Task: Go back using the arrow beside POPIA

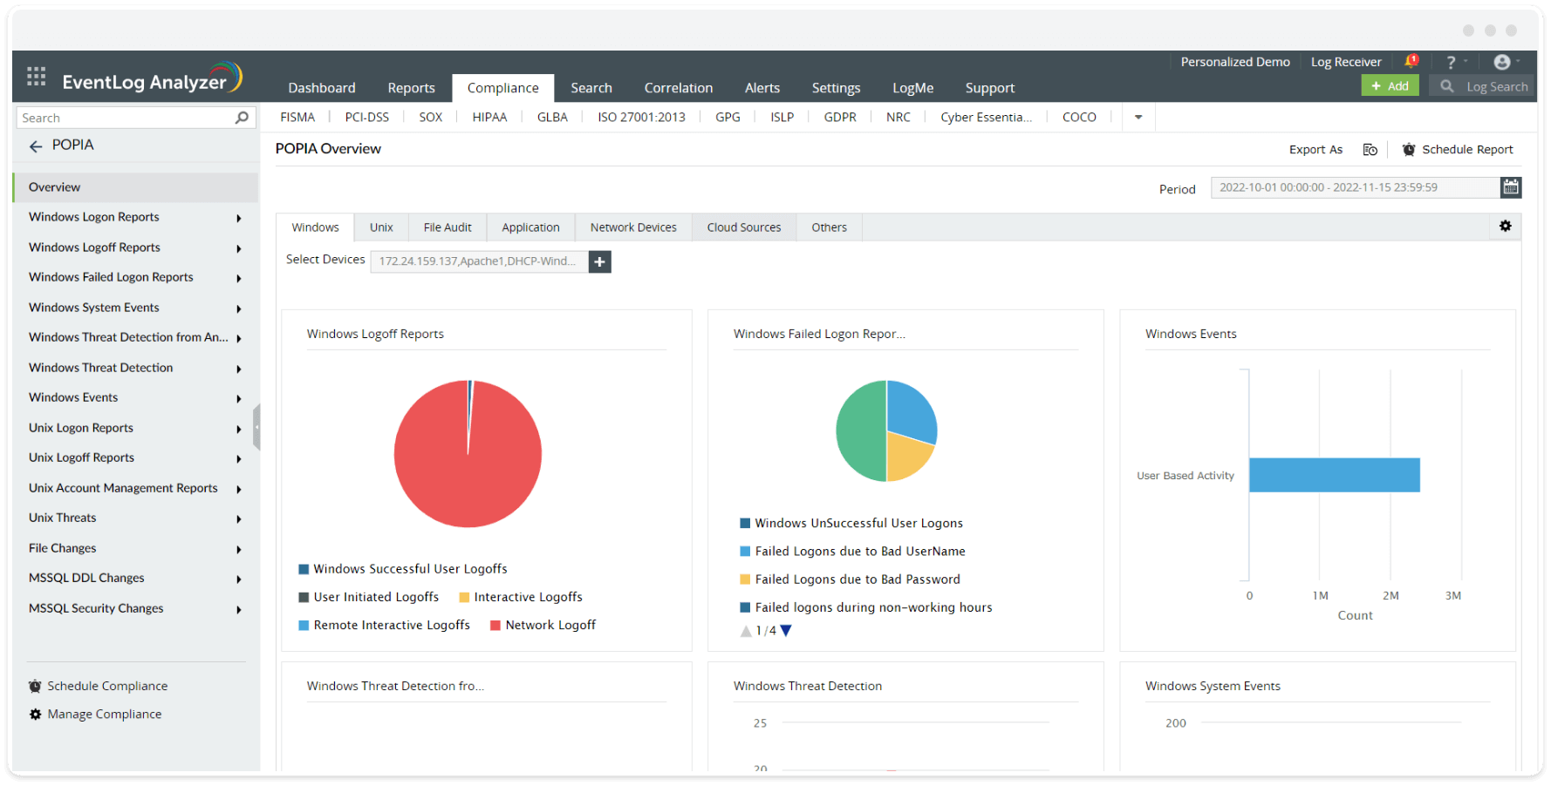Action: coord(36,146)
